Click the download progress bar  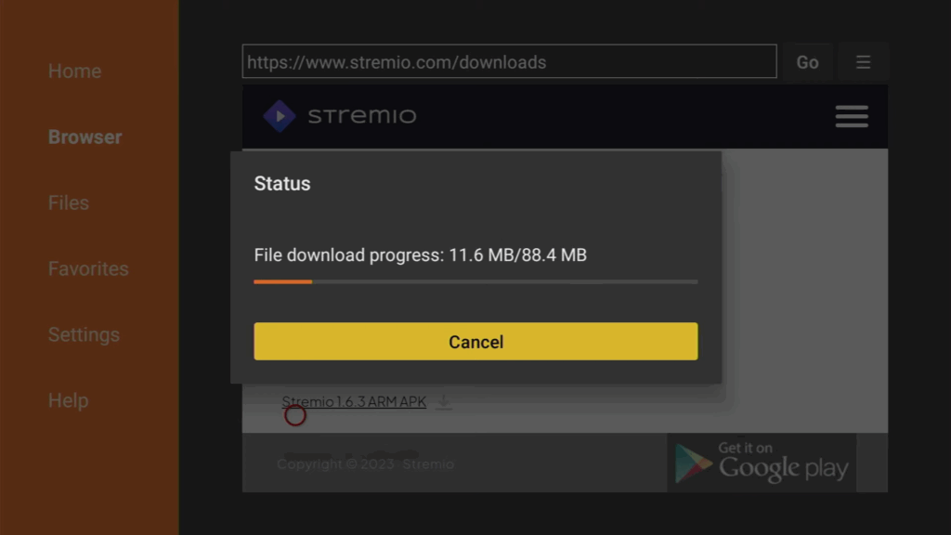[x=475, y=282]
